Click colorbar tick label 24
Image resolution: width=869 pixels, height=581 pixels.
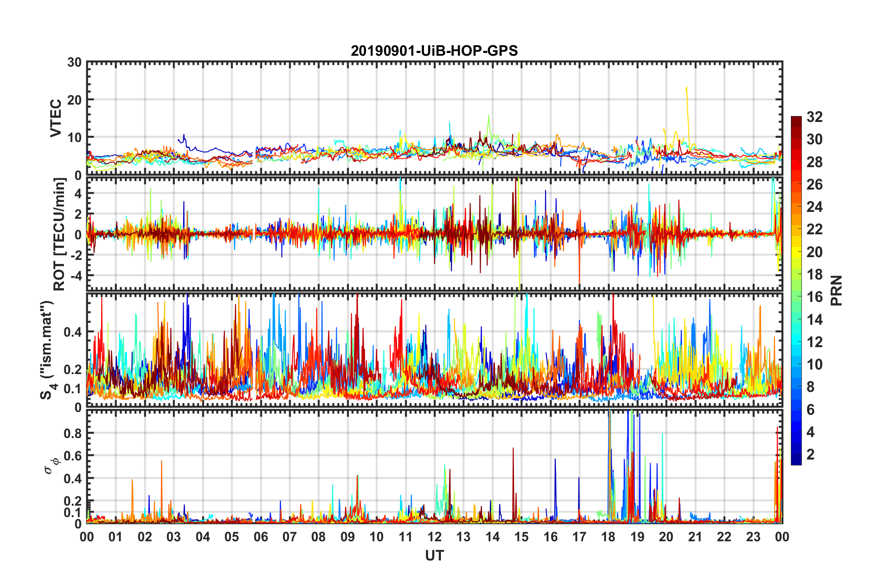pos(814,207)
